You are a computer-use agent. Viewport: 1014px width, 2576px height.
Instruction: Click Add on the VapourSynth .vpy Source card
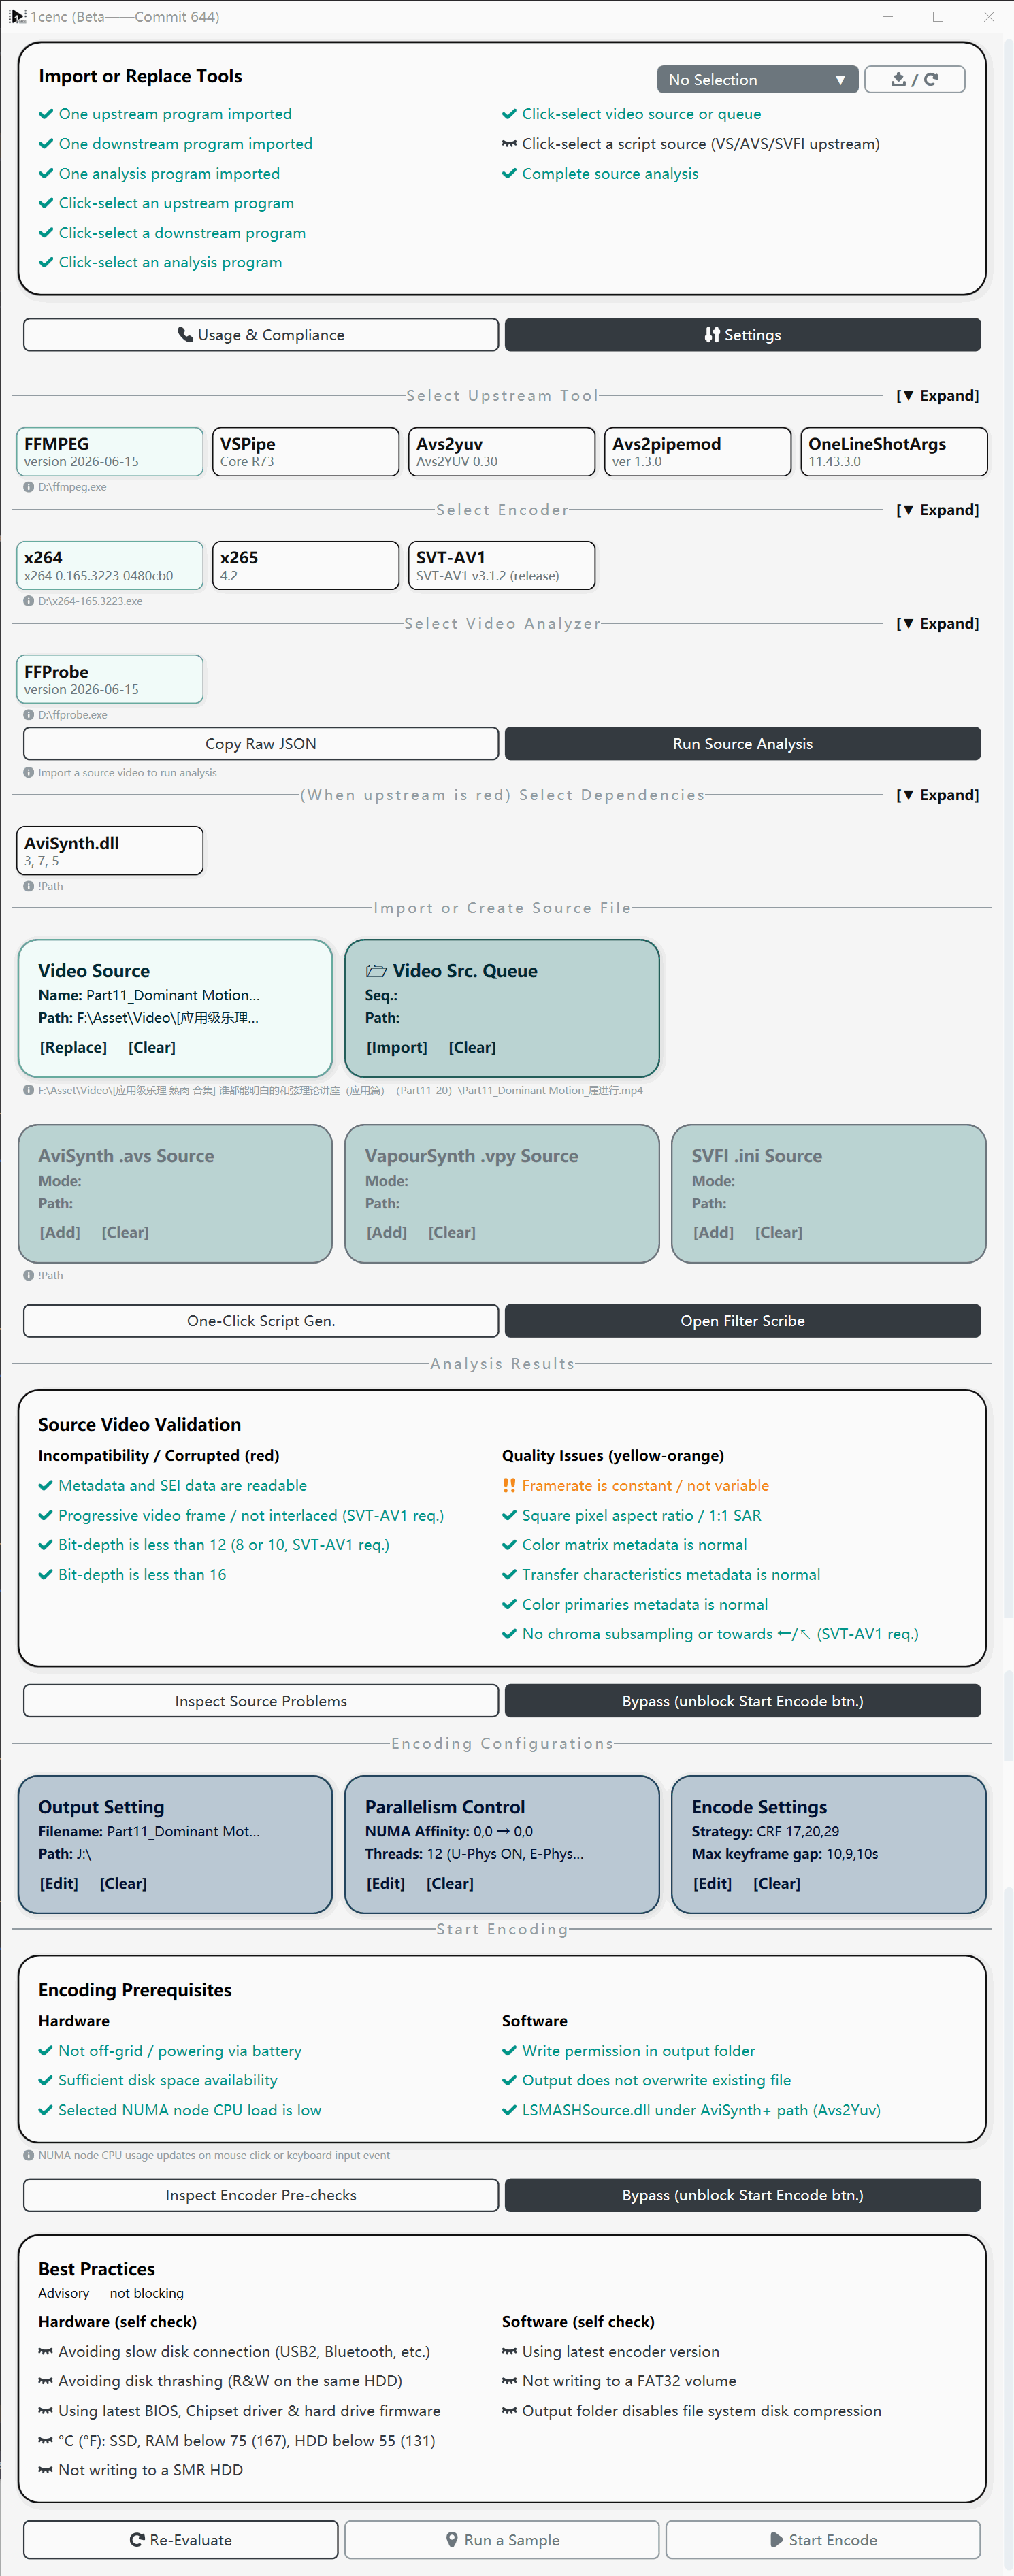point(387,1233)
